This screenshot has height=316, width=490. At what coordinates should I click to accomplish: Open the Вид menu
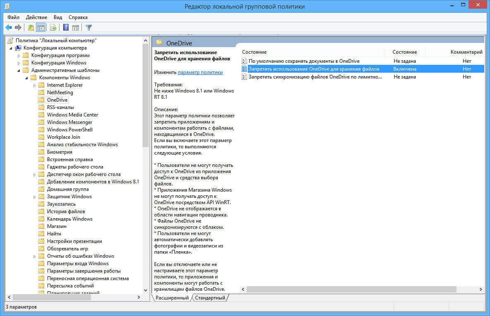click(58, 17)
